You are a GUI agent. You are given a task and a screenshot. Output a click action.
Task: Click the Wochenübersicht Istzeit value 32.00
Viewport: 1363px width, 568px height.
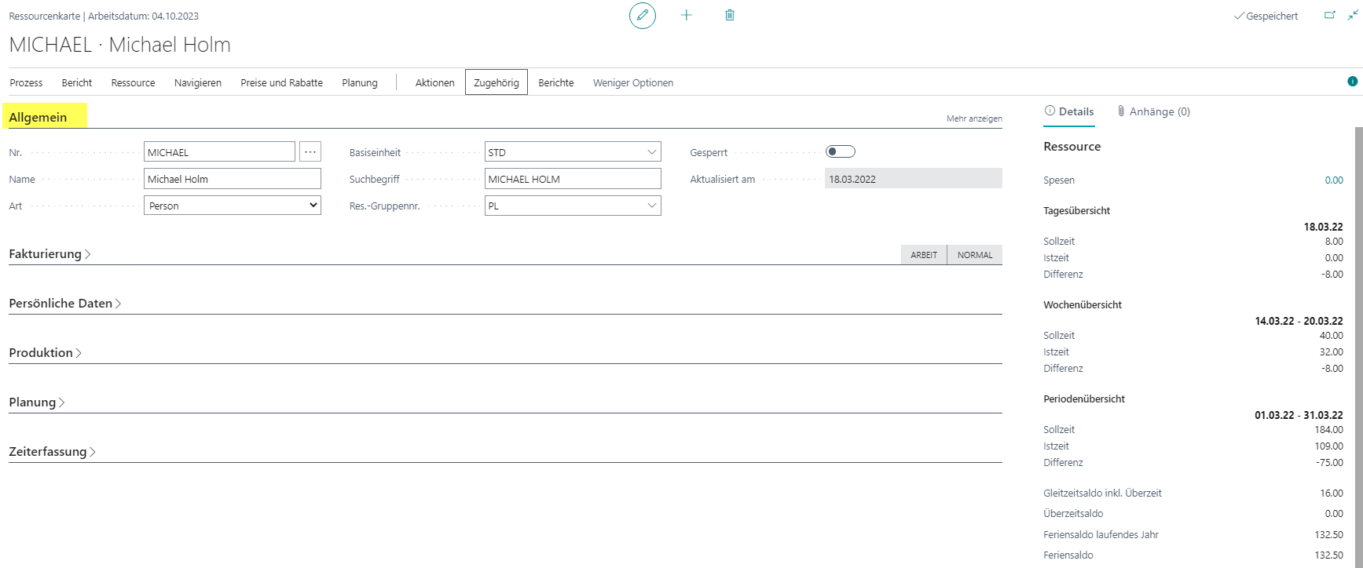point(1332,352)
